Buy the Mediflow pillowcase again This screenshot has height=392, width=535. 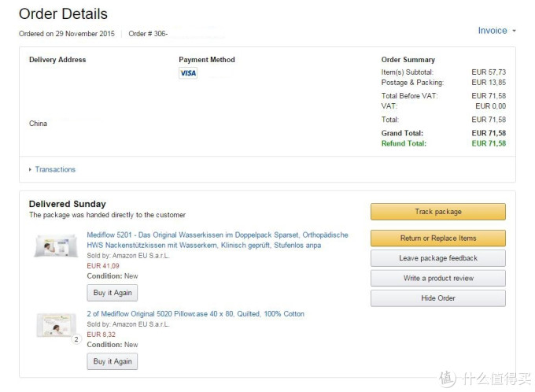coord(112,361)
